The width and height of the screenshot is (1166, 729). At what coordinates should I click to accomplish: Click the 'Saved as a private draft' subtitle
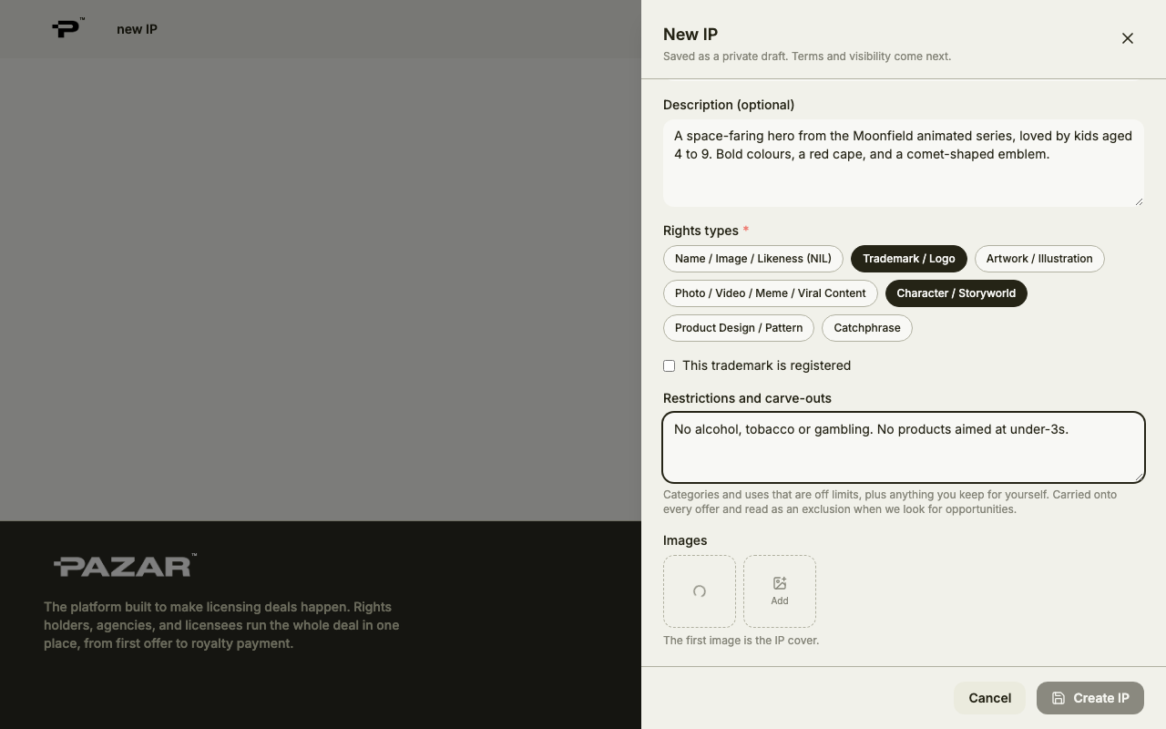807,56
